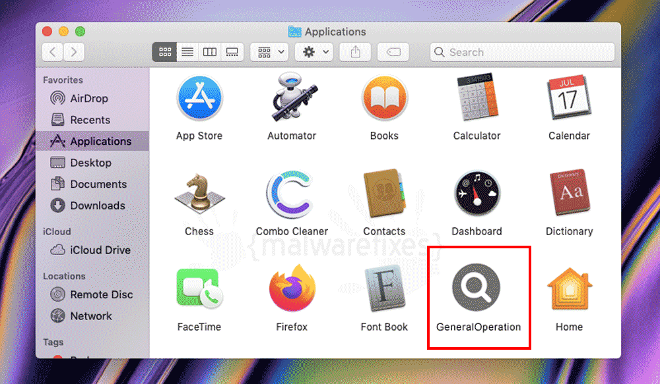Click the "App Store" name label
The height and width of the screenshot is (384, 660).
pos(199,136)
